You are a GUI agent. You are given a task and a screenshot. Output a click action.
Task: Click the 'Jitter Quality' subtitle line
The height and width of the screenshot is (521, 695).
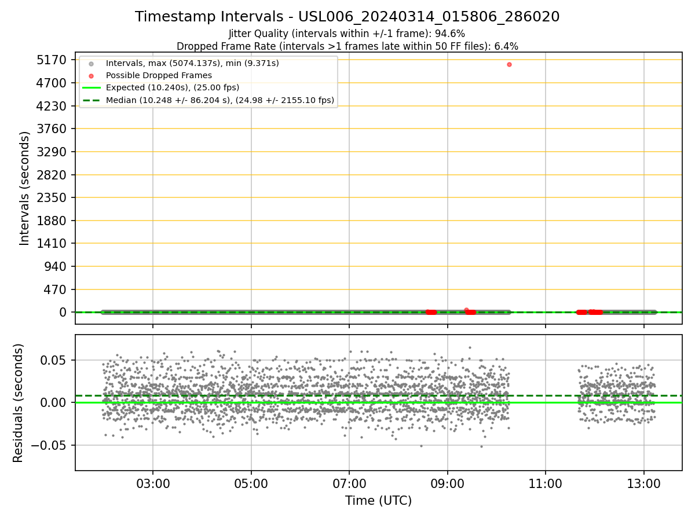click(347, 34)
